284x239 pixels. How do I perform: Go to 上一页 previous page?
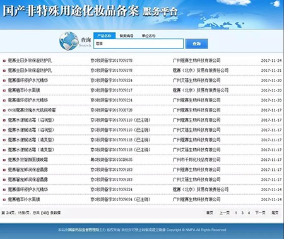pos(225,213)
